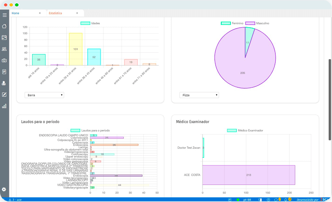Open the calendar schedule sidebar icon

[x=4, y=38]
